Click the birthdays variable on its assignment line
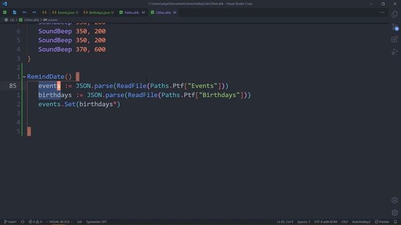 pos(55,95)
